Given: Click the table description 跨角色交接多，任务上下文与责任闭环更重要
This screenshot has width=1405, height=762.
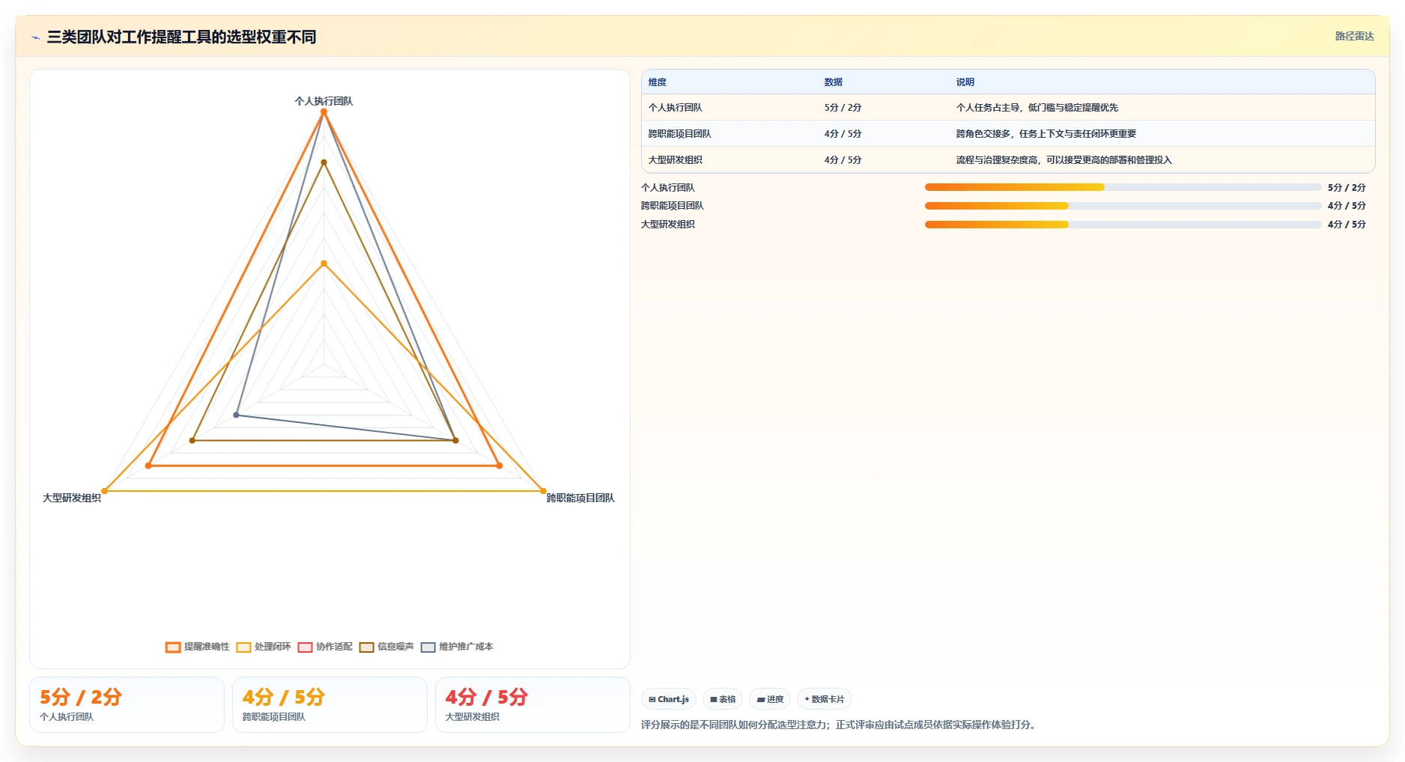Looking at the screenshot, I should [1046, 134].
